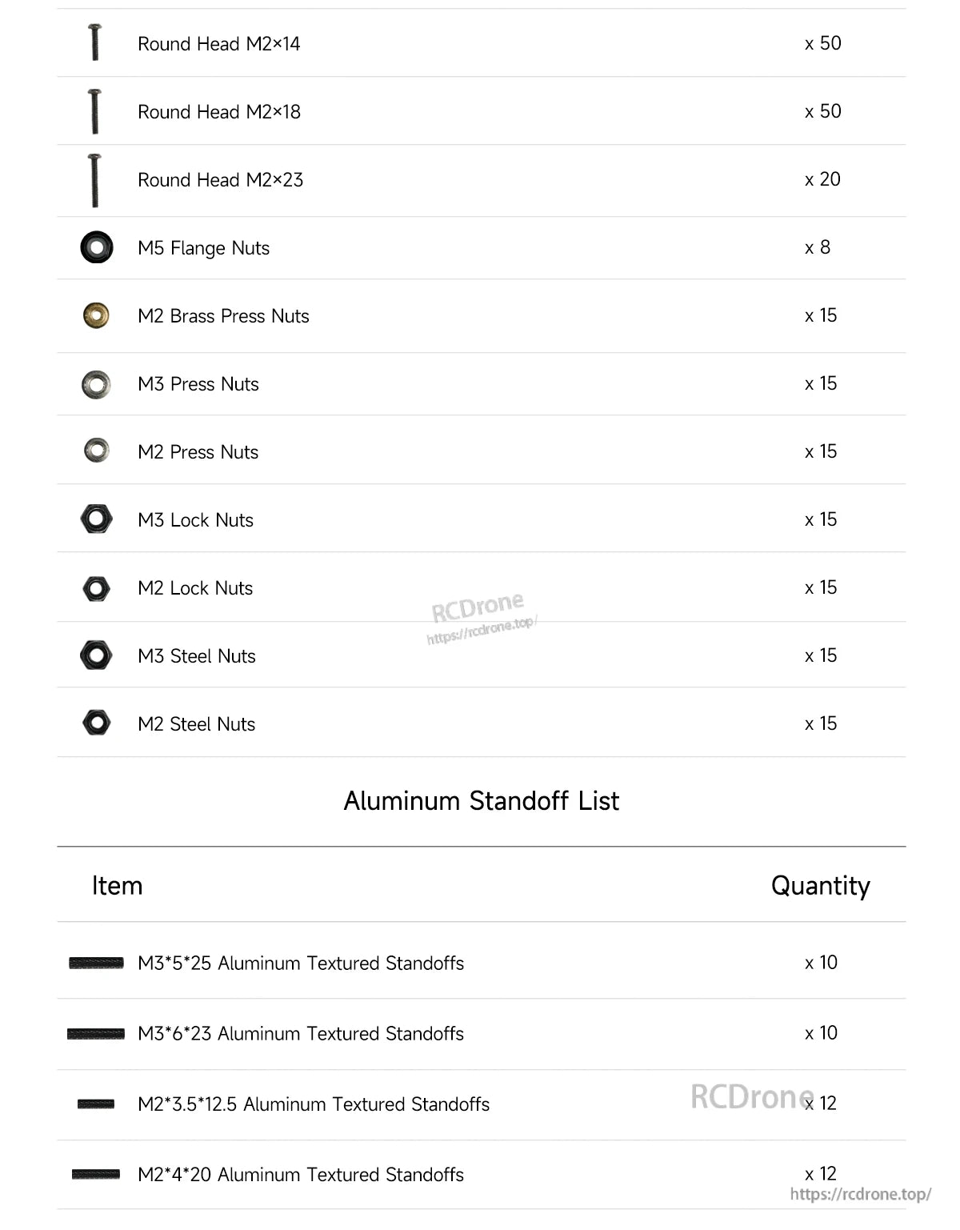The width and height of the screenshot is (960, 1230).
Task: Click the Item column header
Action: tap(117, 886)
